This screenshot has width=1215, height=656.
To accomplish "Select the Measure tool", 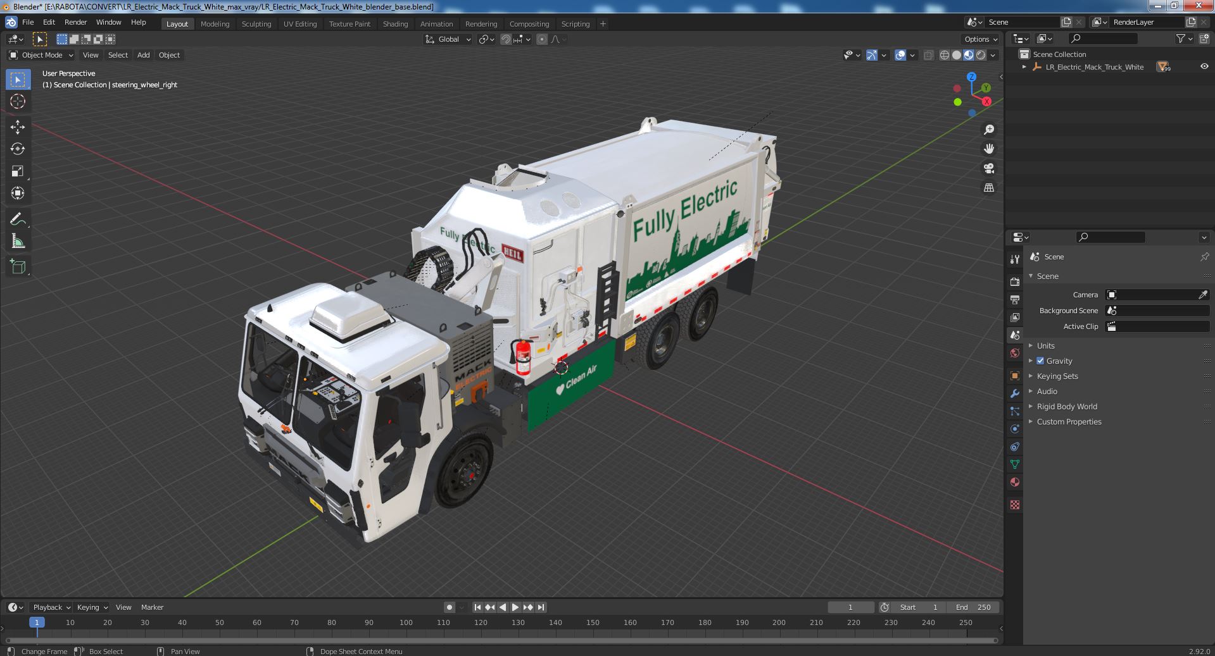I will 18,241.
